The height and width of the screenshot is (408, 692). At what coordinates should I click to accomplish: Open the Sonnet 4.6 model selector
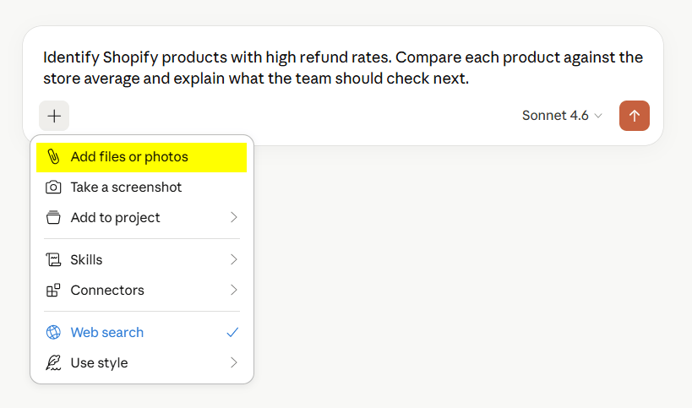click(x=562, y=116)
